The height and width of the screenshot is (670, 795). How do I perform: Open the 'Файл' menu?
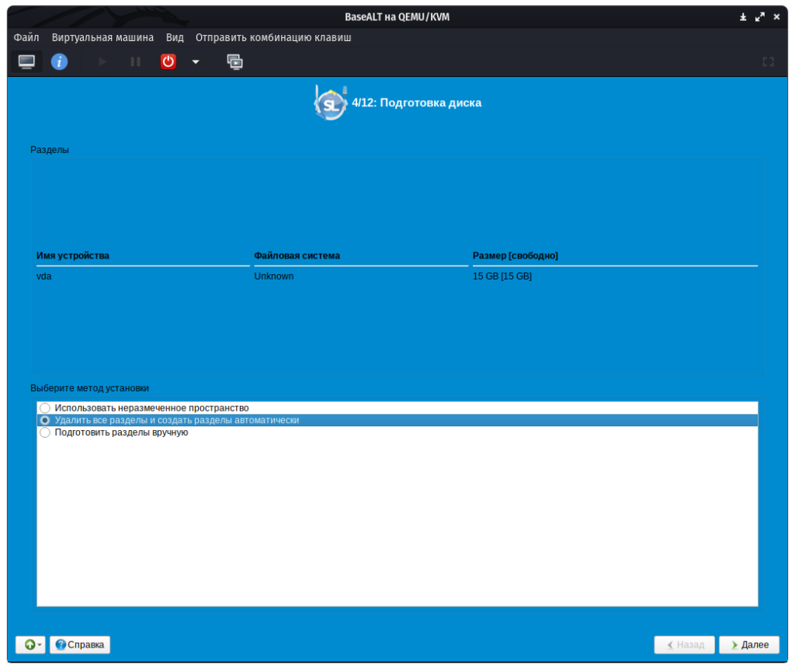point(26,37)
